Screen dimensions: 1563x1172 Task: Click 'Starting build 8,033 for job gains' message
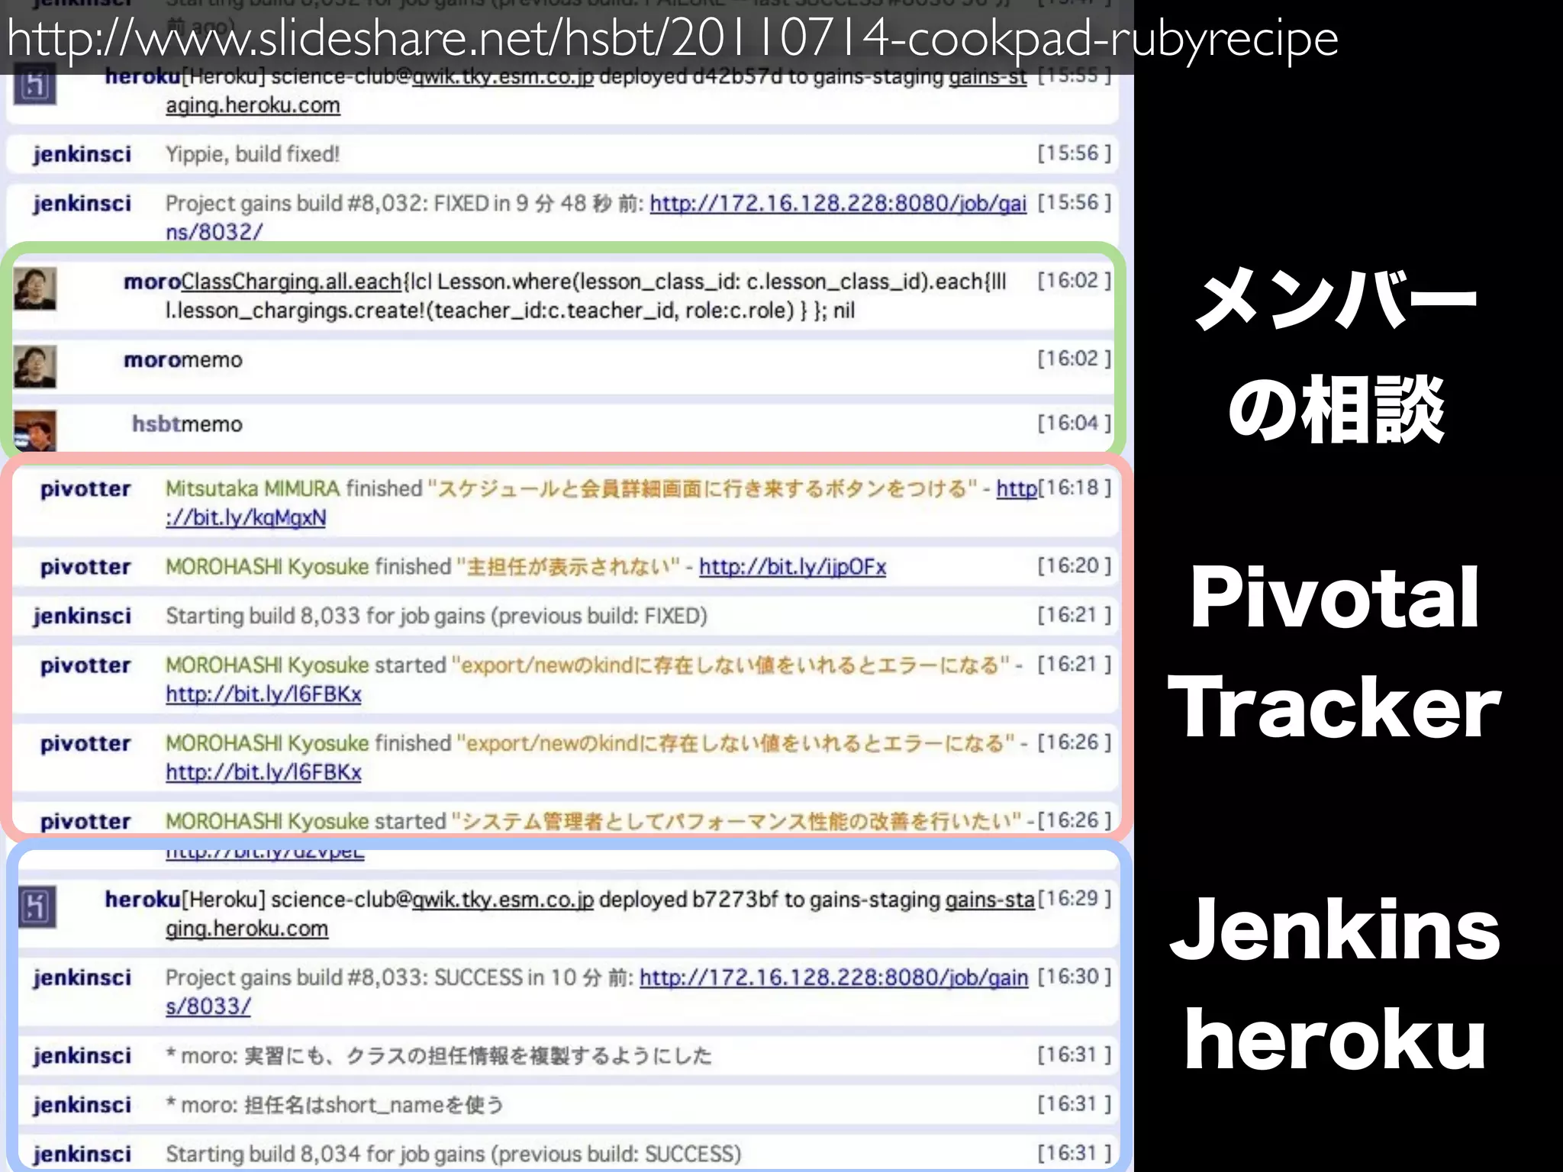[437, 616]
